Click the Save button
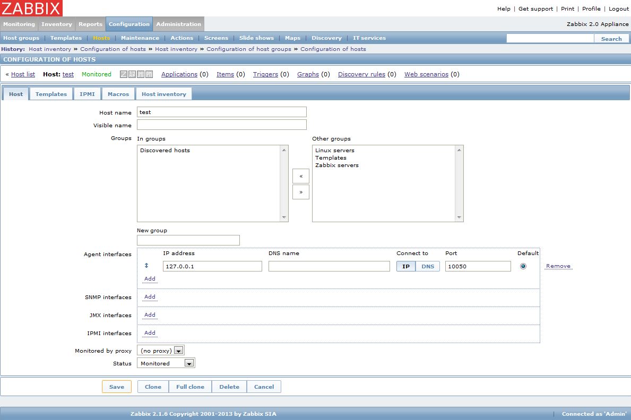The image size is (631, 420). pyautogui.click(x=117, y=387)
